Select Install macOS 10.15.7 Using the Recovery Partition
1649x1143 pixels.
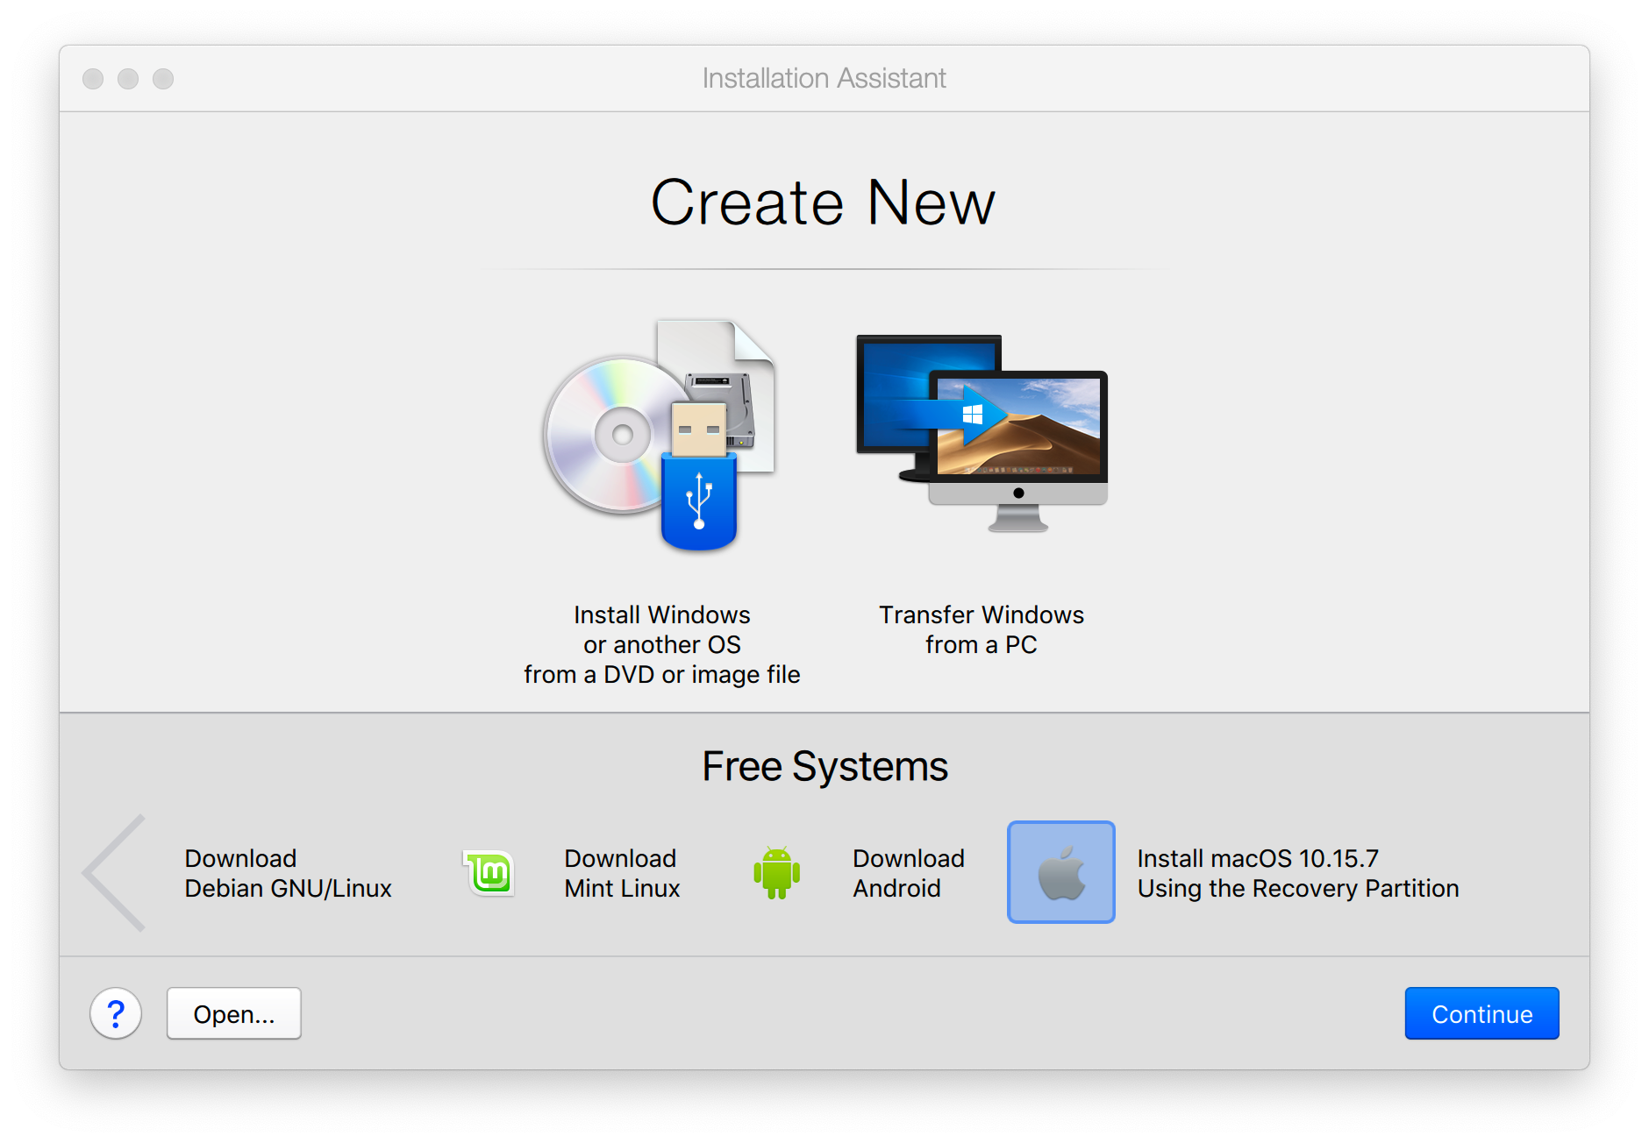click(x=1297, y=873)
